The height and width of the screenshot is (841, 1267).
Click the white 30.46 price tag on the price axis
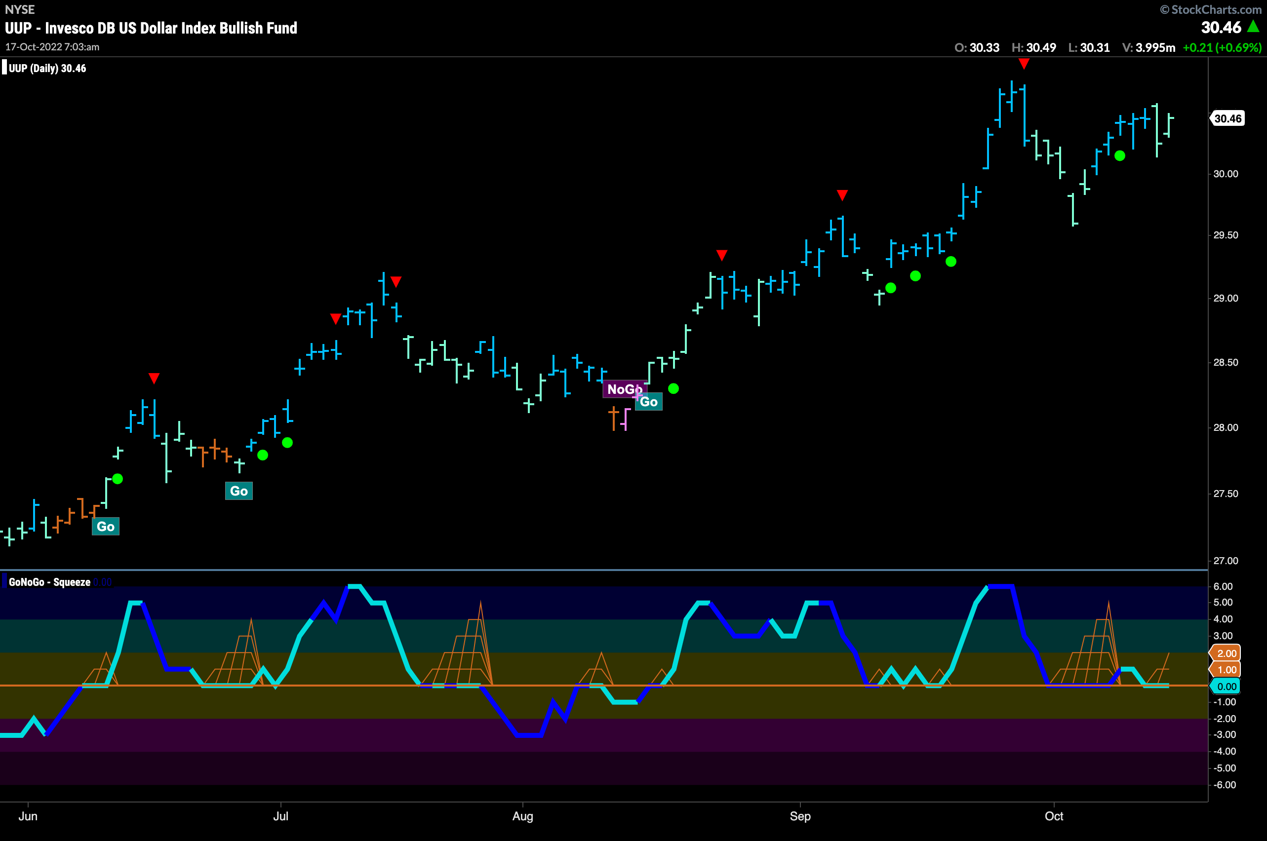[1227, 118]
